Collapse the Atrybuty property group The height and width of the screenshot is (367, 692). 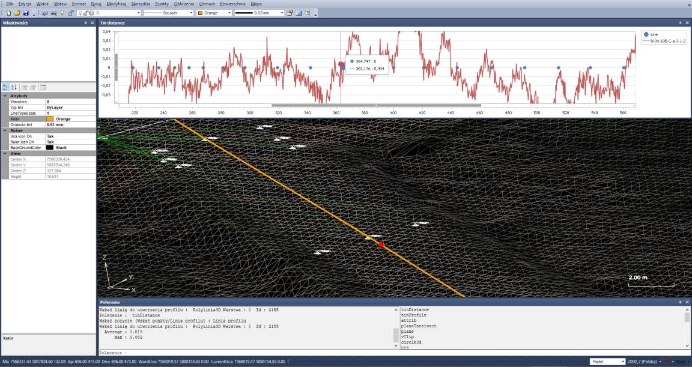point(5,96)
